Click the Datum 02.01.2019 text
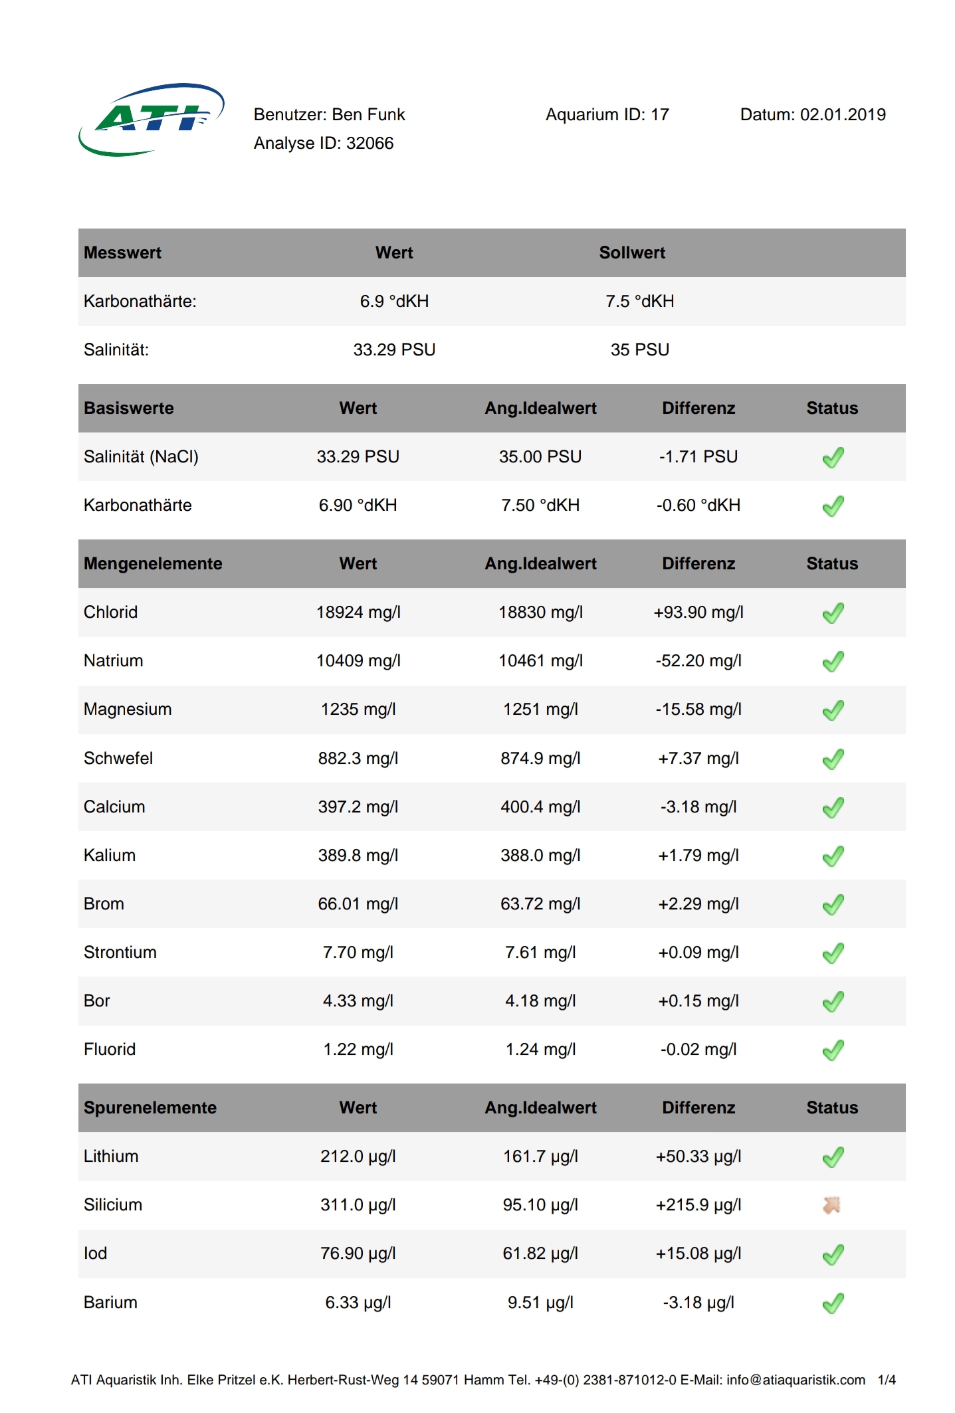The image size is (955, 1413). coord(813,115)
